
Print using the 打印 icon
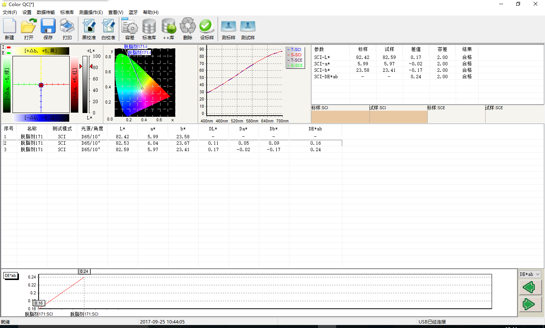pyautogui.click(x=67, y=29)
